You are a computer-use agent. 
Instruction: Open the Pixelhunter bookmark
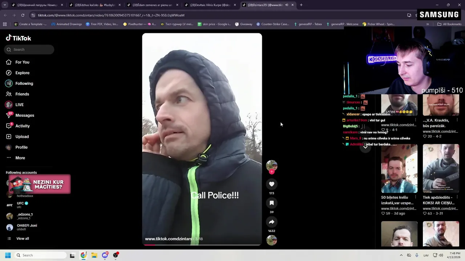[x=139, y=24]
